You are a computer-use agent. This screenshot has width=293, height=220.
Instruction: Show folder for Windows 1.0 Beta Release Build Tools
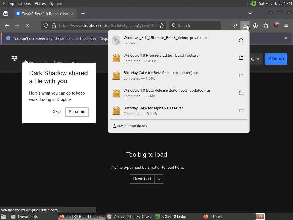(x=241, y=93)
